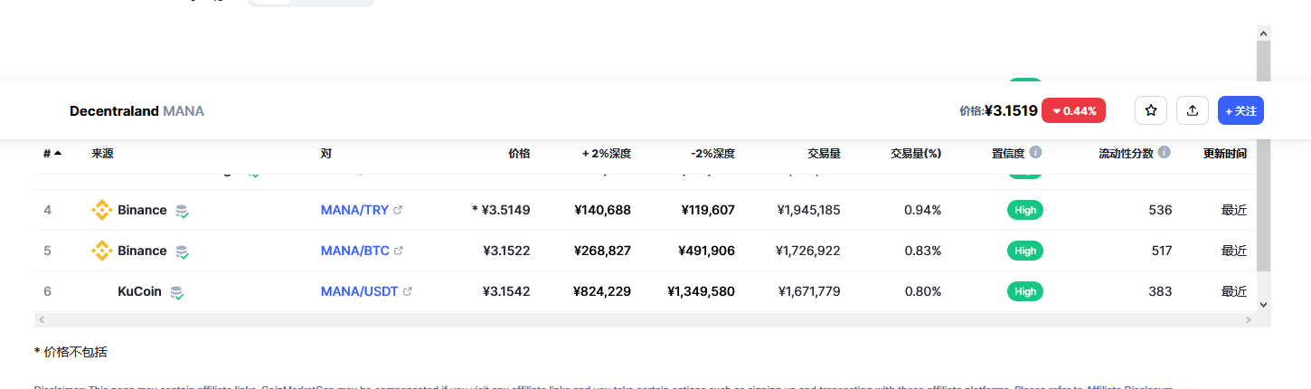This screenshot has width=1311, height=389.
Task: Open external link icon next to MANA/TRY
Action: tap(398, 210)
